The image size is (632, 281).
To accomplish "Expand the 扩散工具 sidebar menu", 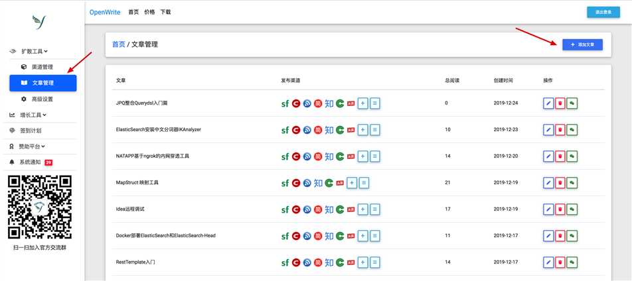I will coord(35,51).
